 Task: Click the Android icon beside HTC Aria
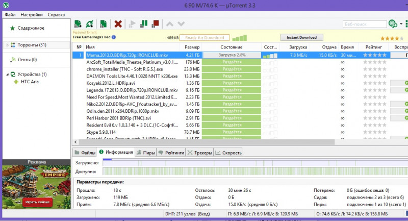point(16,82)
